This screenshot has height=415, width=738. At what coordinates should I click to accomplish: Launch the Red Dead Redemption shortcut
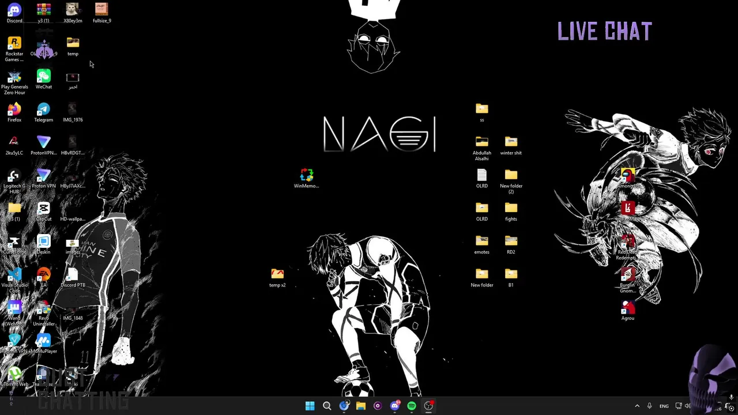pos(628,247)
